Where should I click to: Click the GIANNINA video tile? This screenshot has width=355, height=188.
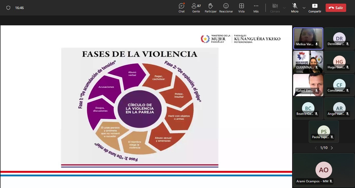[x=308, y=62]
